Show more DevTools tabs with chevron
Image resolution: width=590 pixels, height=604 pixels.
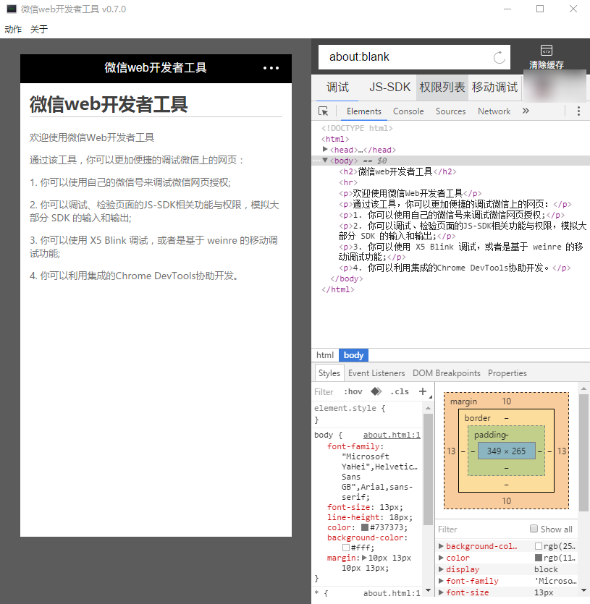tap(526, 111)
